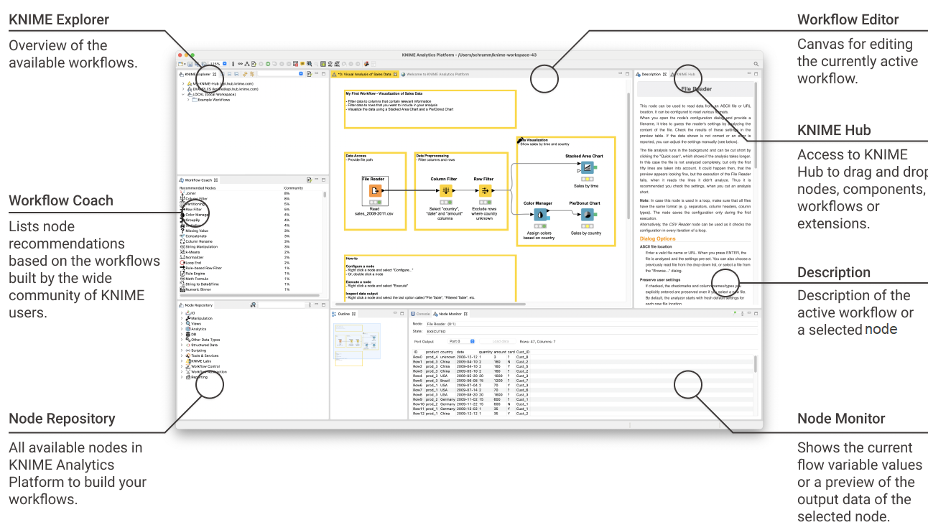Image resolution: width=928 pixels, height=530 pixels.
Task: Click the 'Community' column header
Action: (293, 187)
